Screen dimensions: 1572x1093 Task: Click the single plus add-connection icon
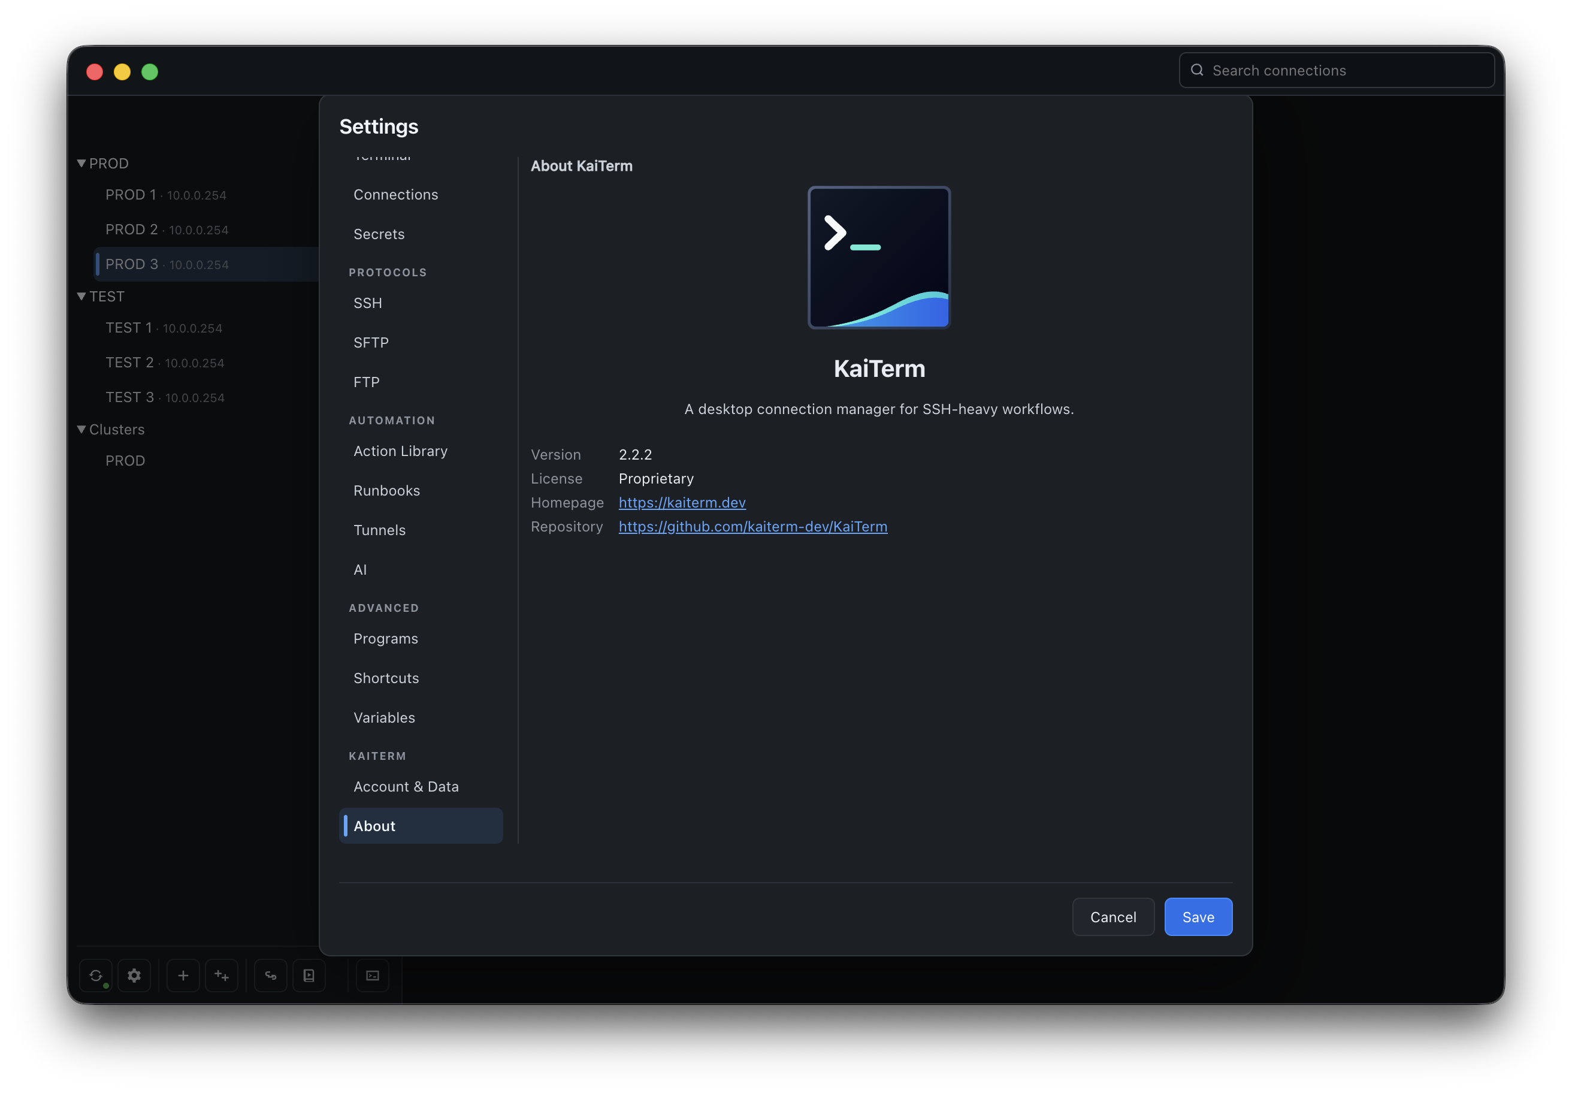pyautogui.click(x=183, y=975)
